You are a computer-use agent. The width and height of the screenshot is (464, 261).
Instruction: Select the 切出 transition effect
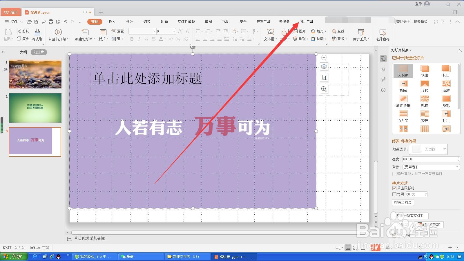(x=446, y=71)
